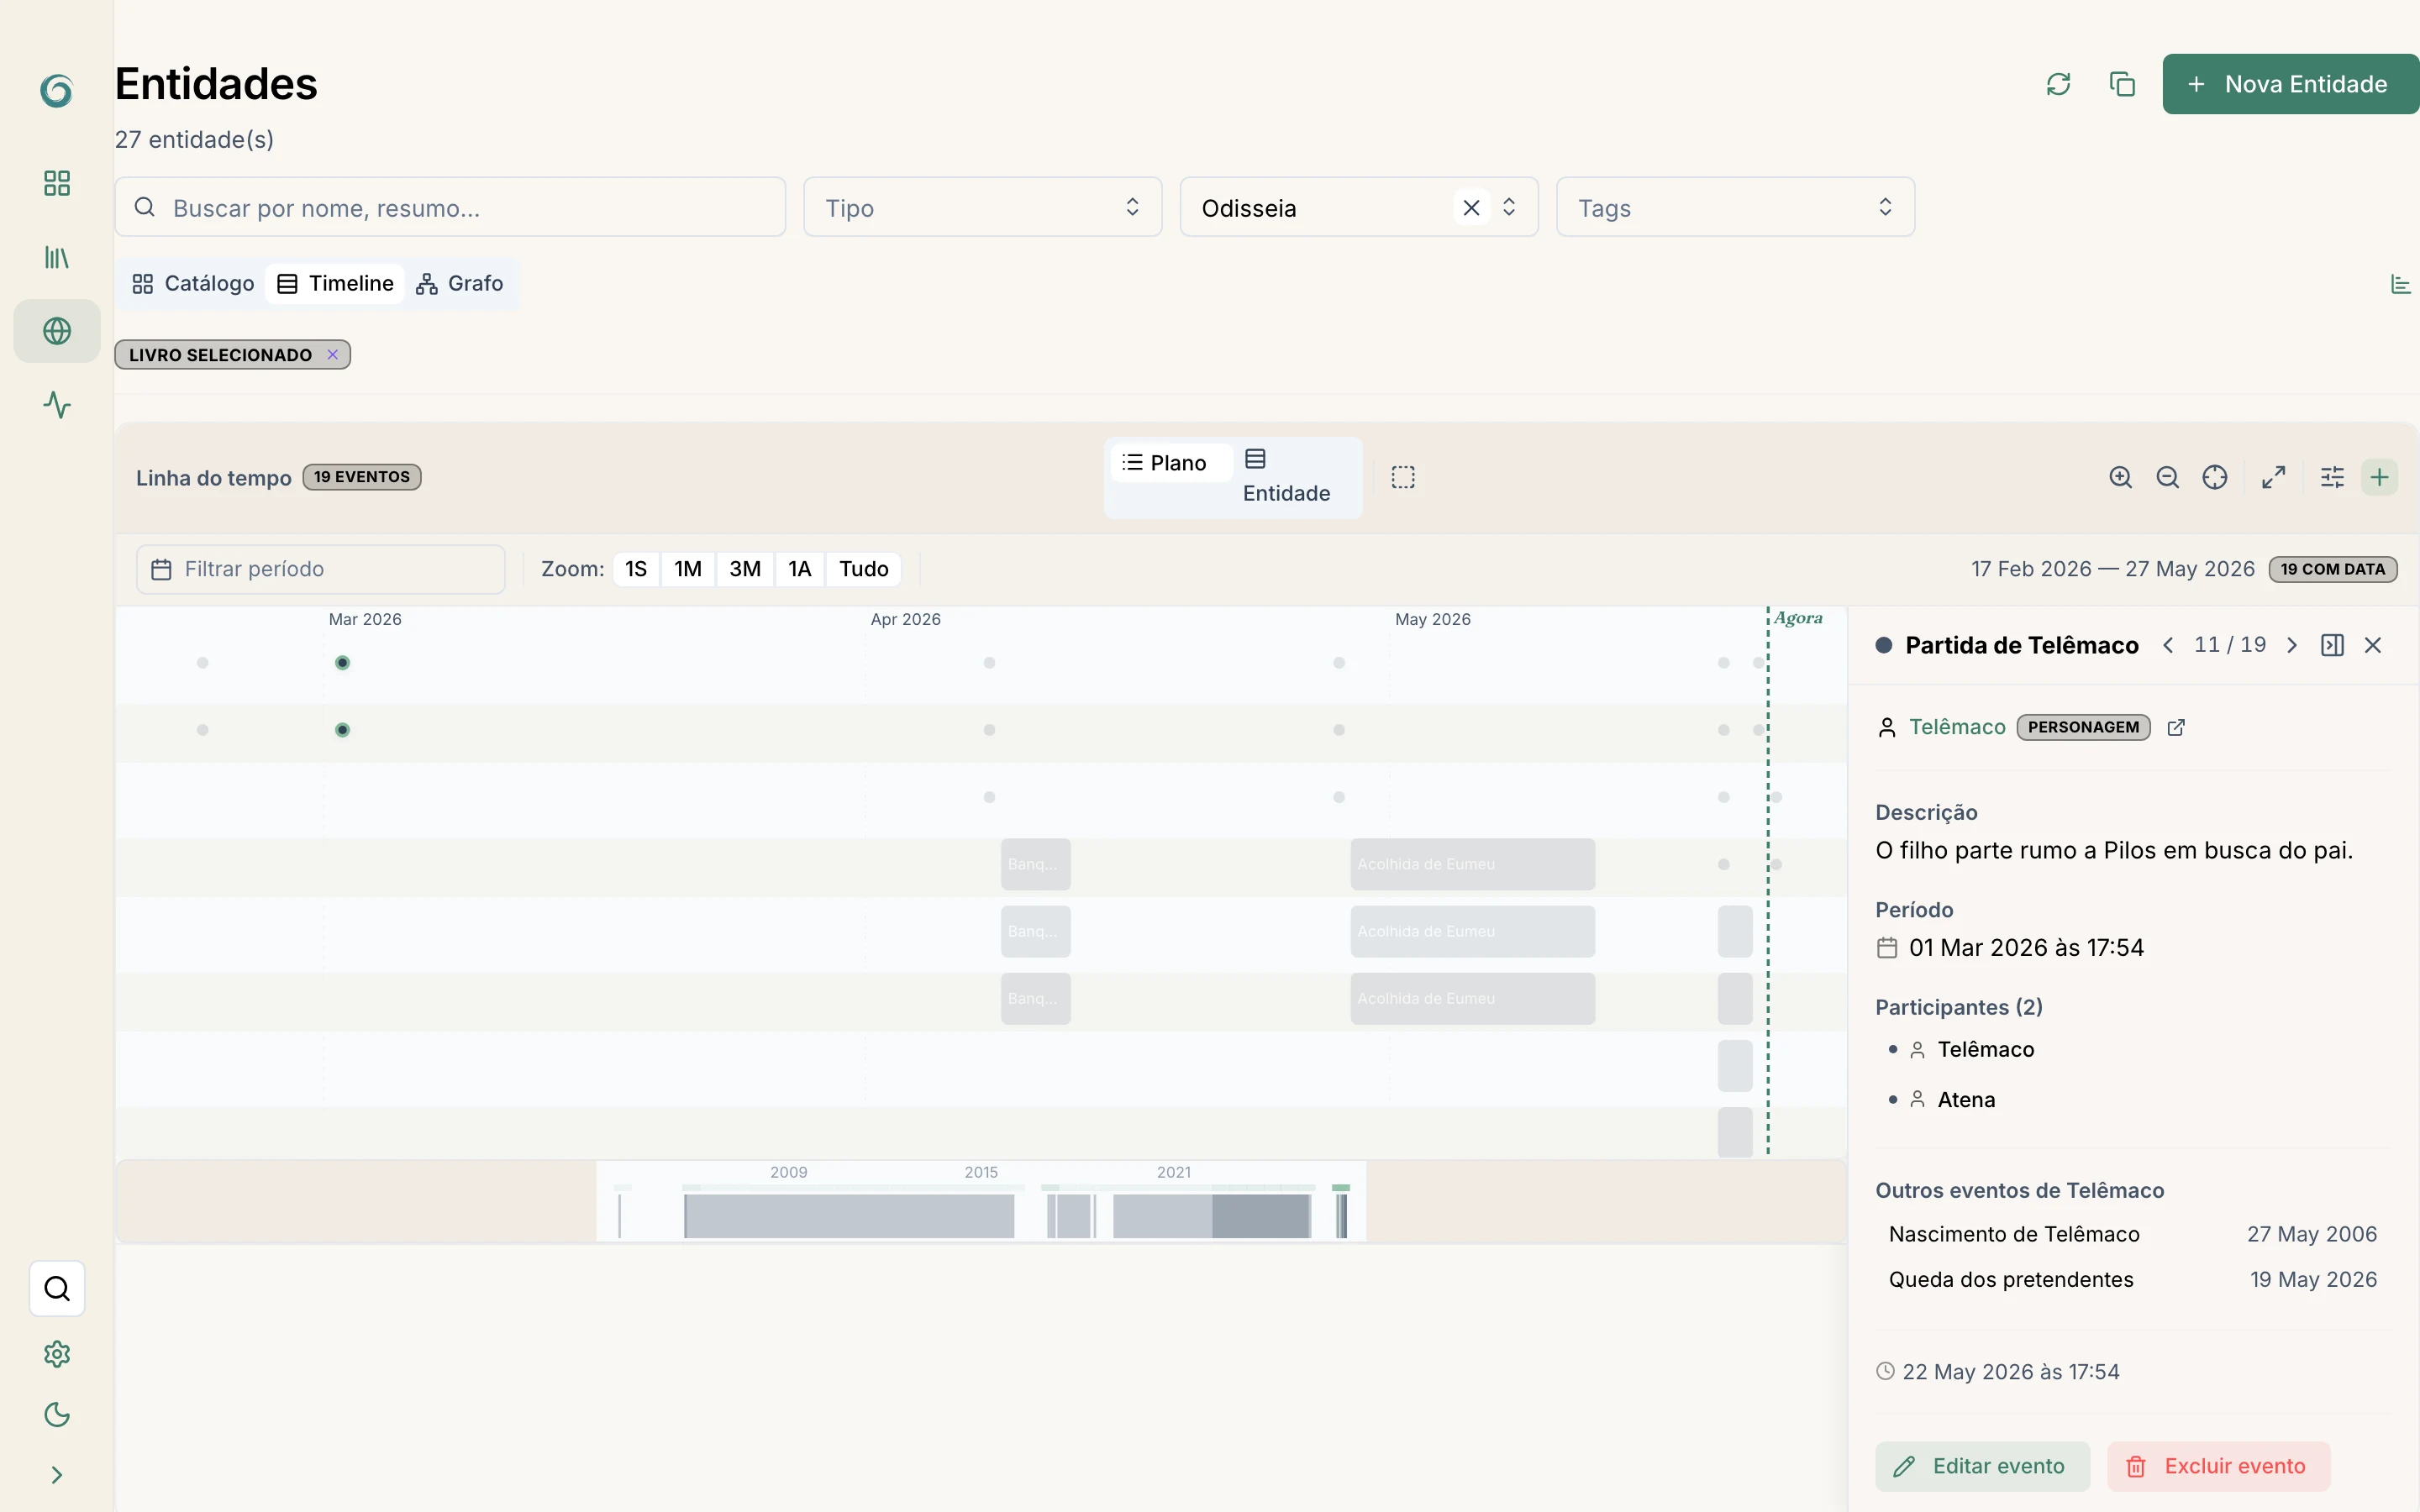Click the dark overview range near 2021
The width and height of the screenshot is (2420, 1512).
(x=1261, y=1215)
